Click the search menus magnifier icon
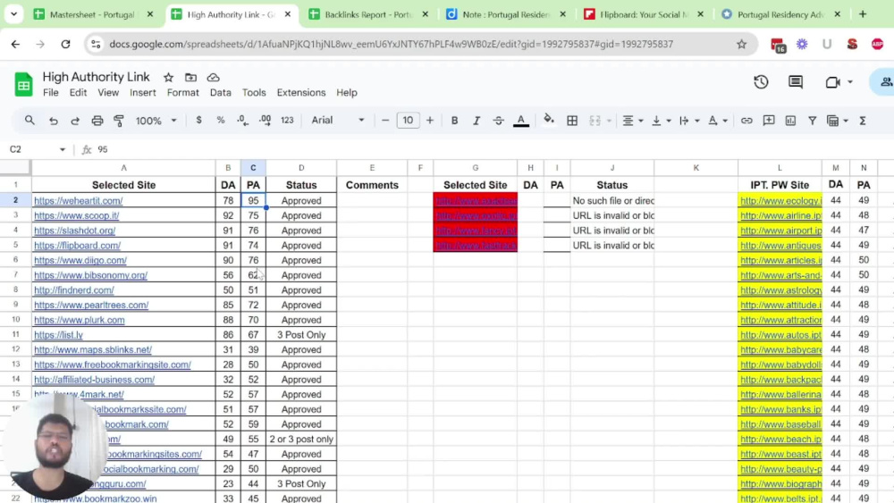The width and height of the screenshot is (894, 503). click(30, 121)
